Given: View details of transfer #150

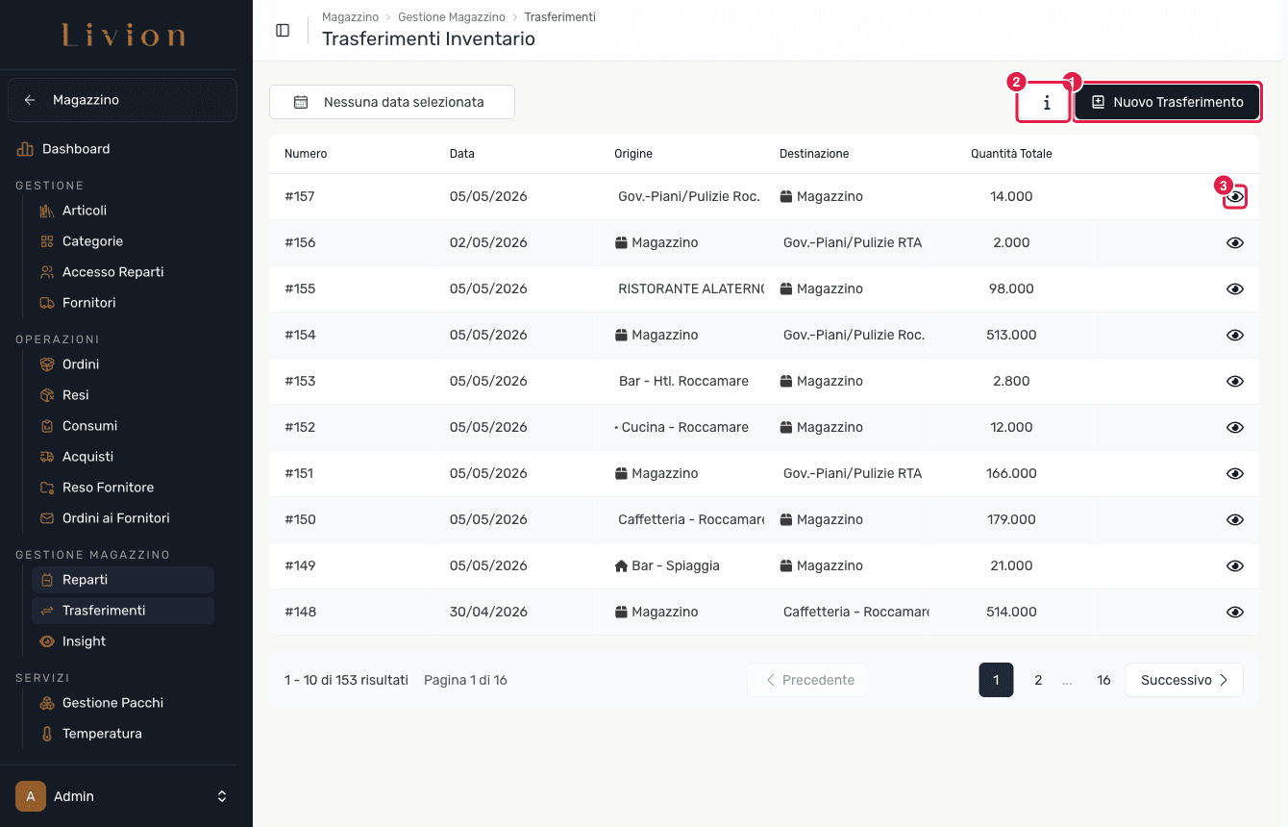Looking at the screenshot, I should coord(1235,519).
